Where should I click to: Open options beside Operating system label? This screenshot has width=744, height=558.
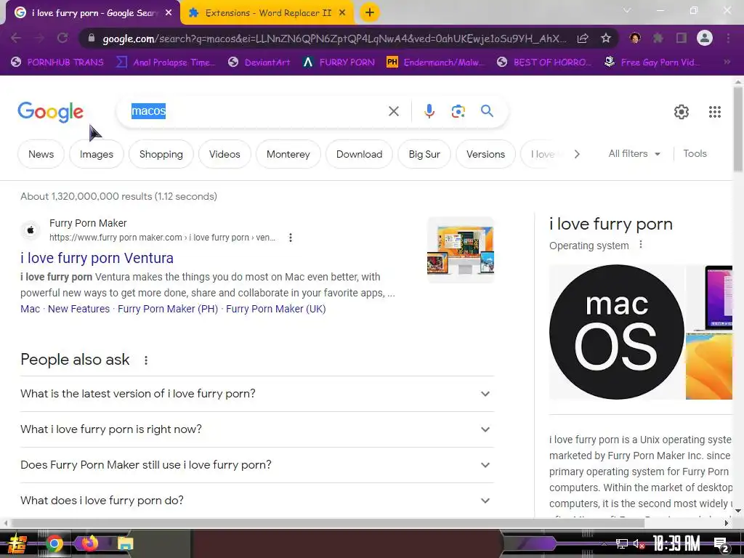[x=641, y=245]
